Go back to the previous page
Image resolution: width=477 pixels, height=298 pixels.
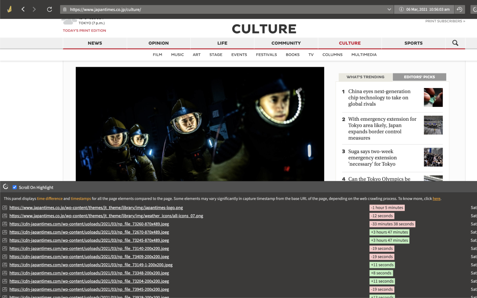click(x=23, y=9)
